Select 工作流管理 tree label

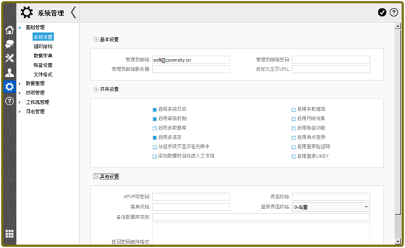[x=37, y=102]
